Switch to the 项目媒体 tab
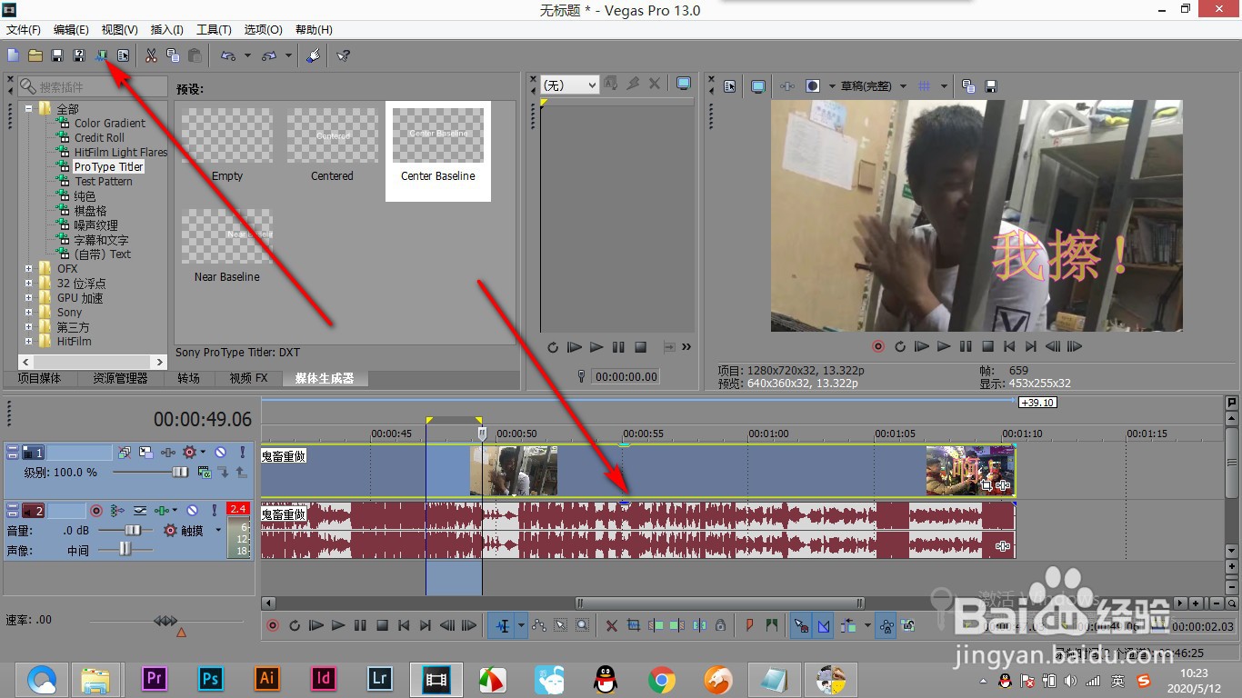The image size is (1242, 698). click(x=39, y=378)
